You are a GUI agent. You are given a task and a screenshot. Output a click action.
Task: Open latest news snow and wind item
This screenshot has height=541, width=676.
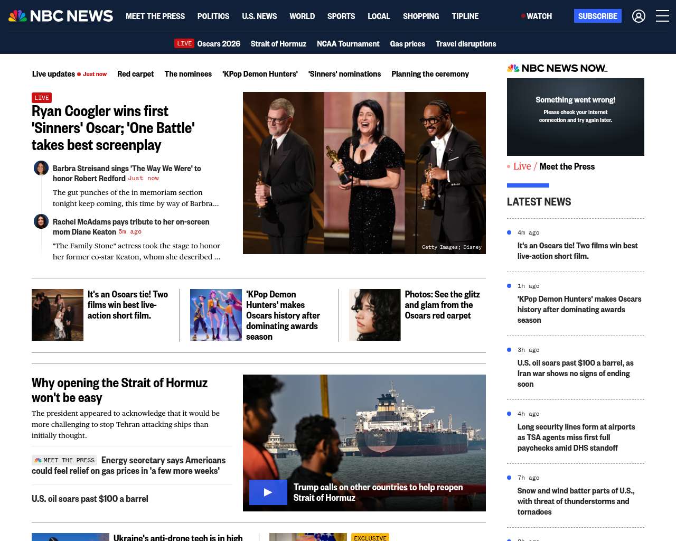[x=576, y=501]
